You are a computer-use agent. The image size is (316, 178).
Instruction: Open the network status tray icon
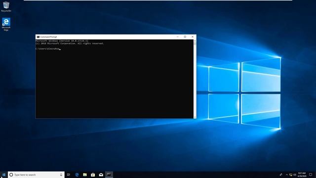[291, 175]
